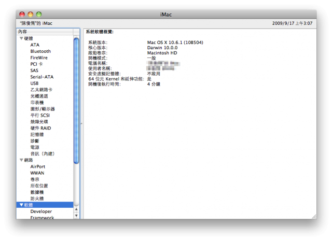Viewport: 332px width, 241px height.
Task: Click the blue sidebar scrollbar thumb
Action: 76,101
